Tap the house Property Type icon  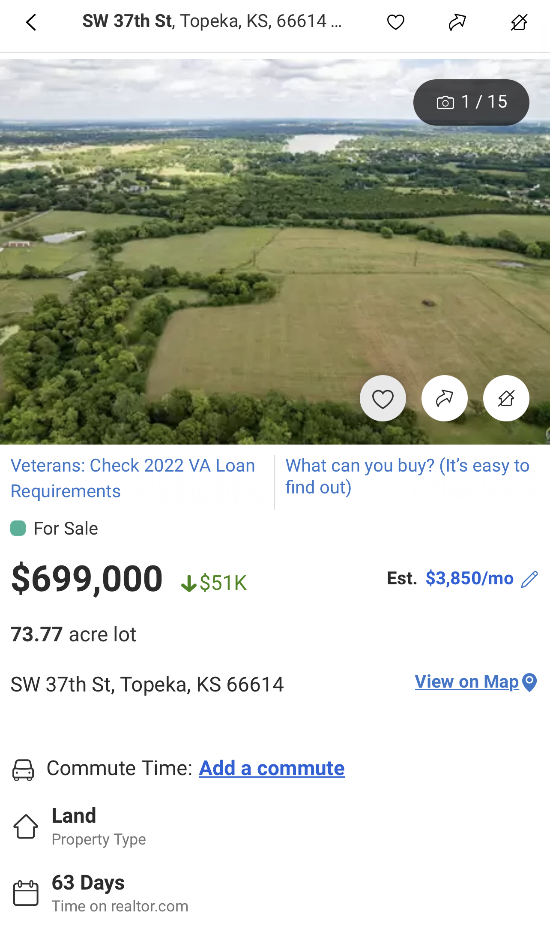point(26,826)
